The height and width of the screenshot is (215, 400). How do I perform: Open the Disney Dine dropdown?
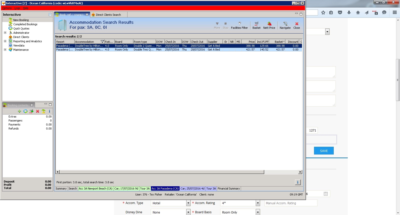tap(188, 212)
